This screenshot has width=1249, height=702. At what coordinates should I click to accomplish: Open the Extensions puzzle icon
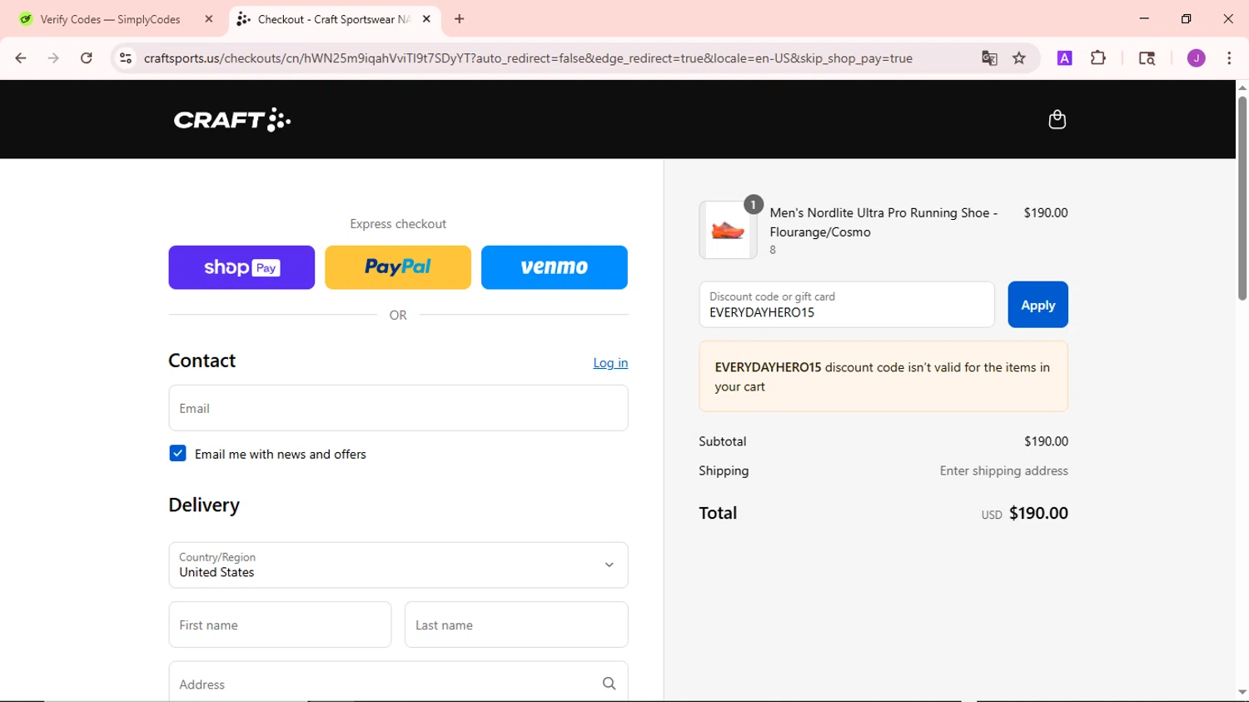[x=1098, y=58]
